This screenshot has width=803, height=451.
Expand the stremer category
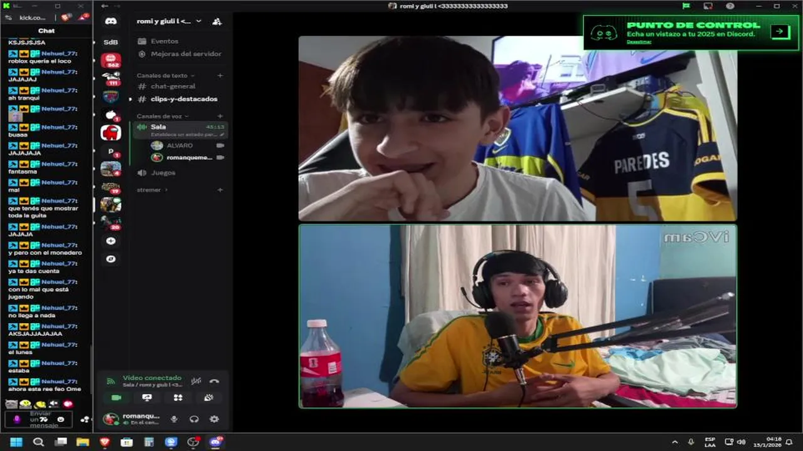click(x=152, y=190)
